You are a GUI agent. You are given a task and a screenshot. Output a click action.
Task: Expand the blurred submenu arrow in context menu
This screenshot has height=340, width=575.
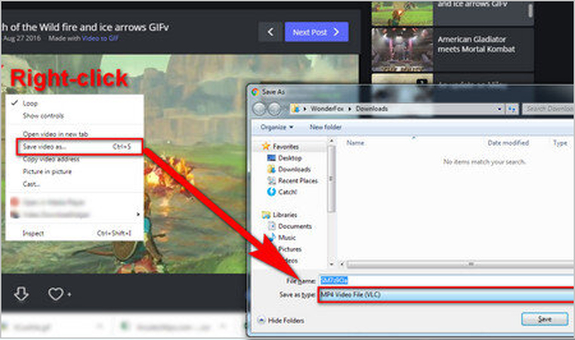(x=138, y=214)
